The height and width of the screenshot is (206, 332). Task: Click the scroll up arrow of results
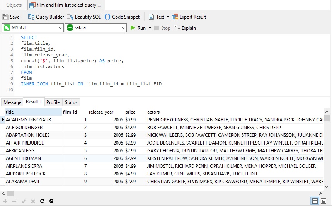coord(327,112)
